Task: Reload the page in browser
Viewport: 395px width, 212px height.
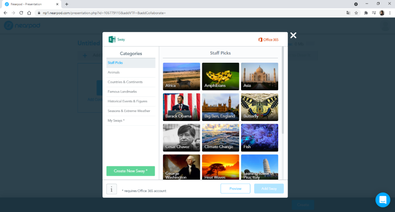Action: [21, 13]
